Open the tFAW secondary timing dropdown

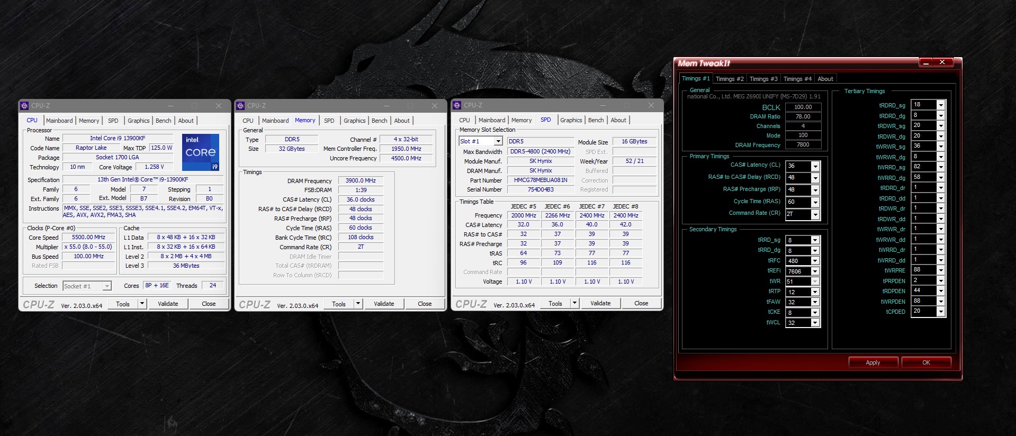815,302
